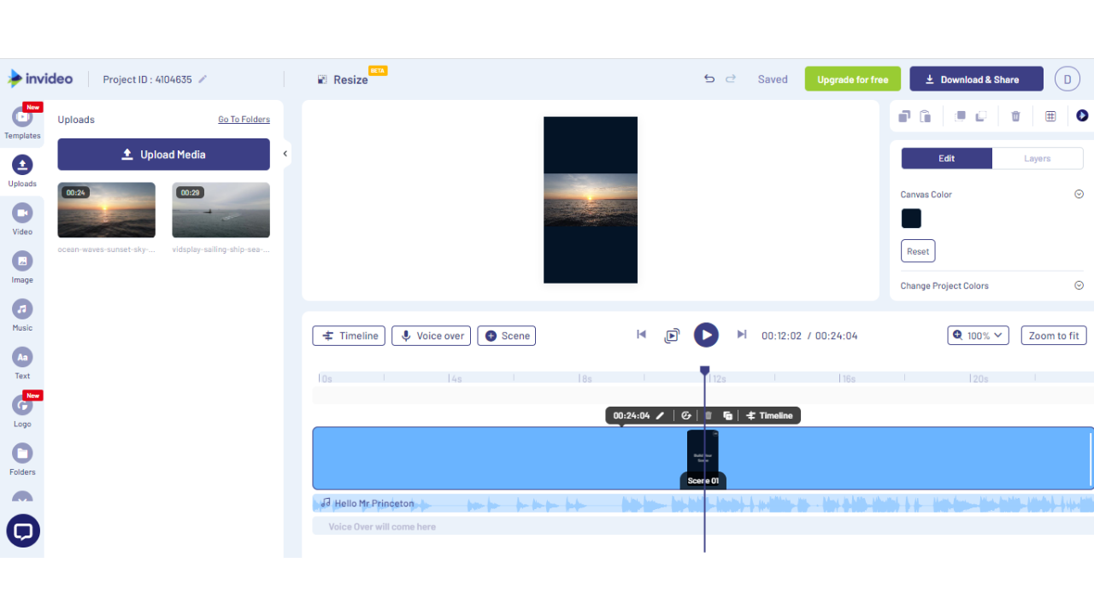Duplicate scene from the scene popup toolbar

[x=727, y=416]
